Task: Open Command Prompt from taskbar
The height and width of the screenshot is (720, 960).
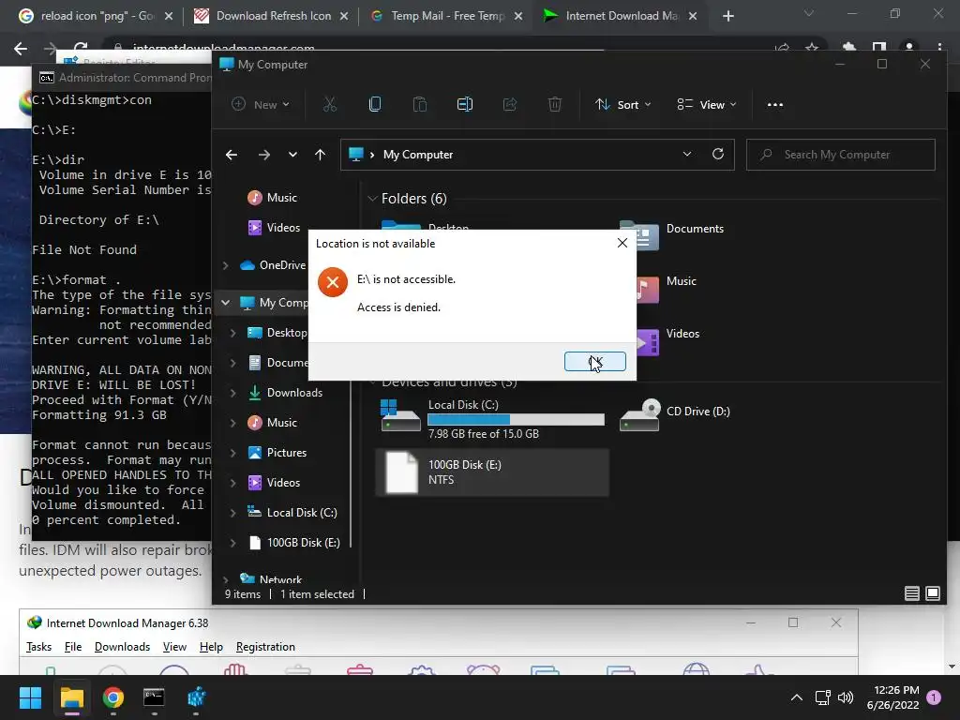Action: point(155,697)
